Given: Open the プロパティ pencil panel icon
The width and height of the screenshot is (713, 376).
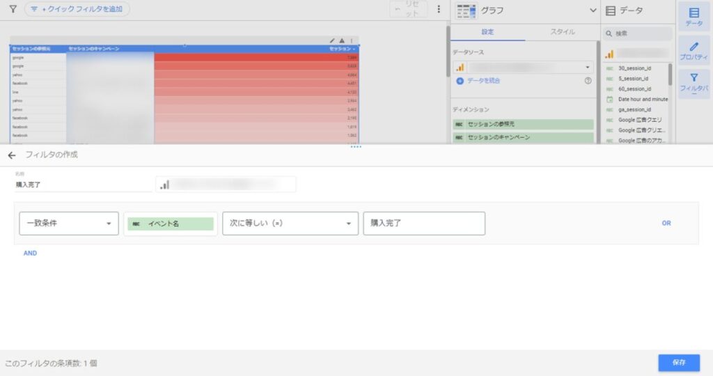Looking at the screenshot, I should 694,52.
